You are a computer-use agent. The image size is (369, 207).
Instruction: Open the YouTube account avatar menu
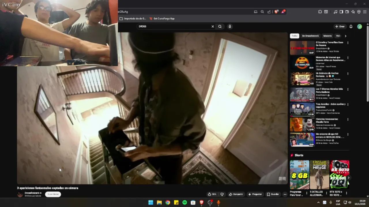[359, 26]
